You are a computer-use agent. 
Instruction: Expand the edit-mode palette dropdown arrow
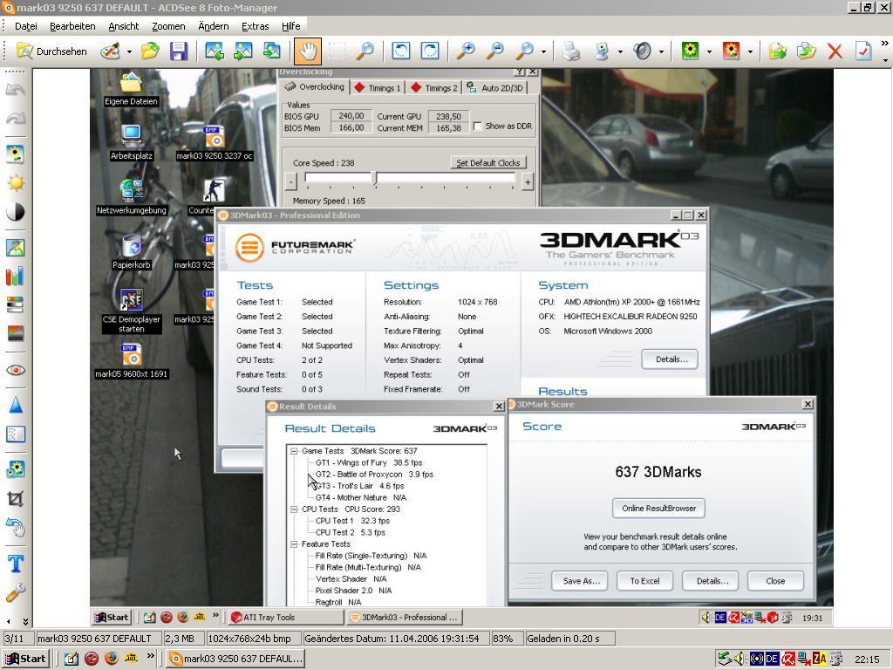[x=129, y=51]
